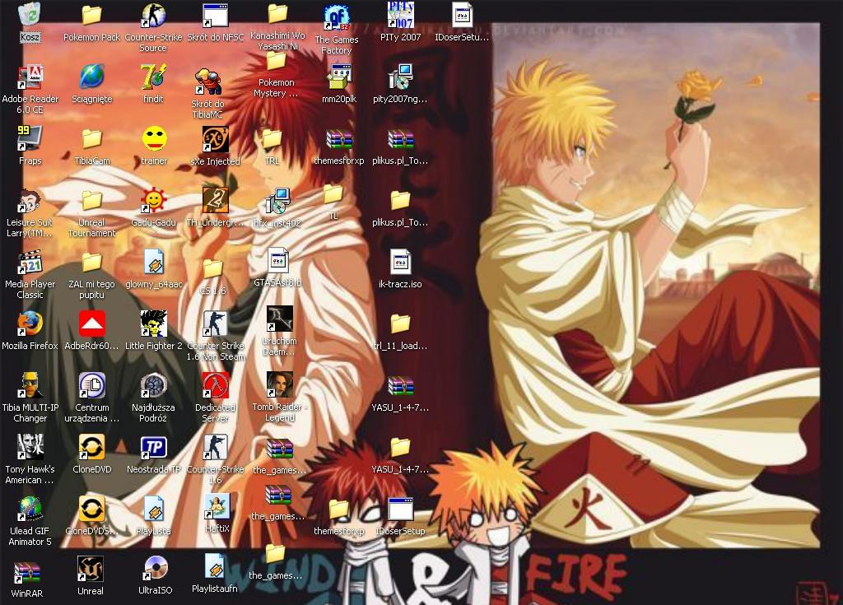Launch the Dedicated Server shortcut
The height and width of the screenshot is (605, 843).
(x=216, y=385)
